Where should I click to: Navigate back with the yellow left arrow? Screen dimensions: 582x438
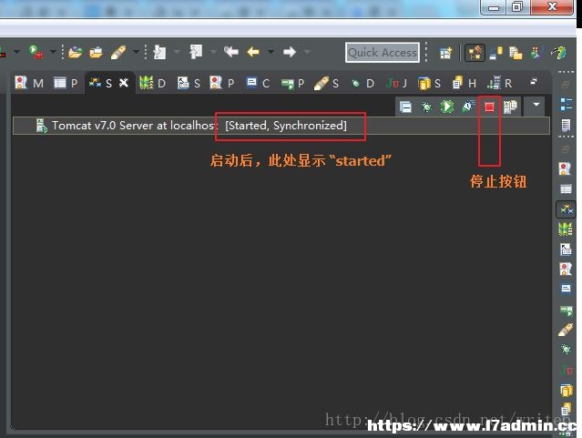[253, 52]
